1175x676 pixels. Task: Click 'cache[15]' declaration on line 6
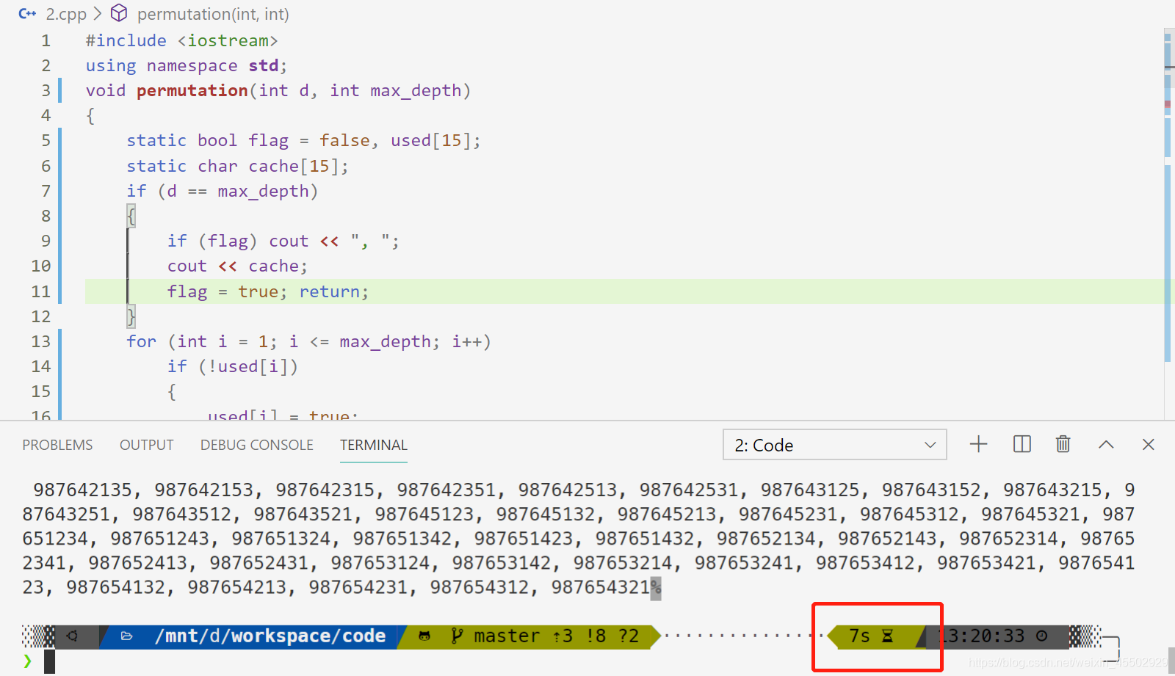click(294, 167)
